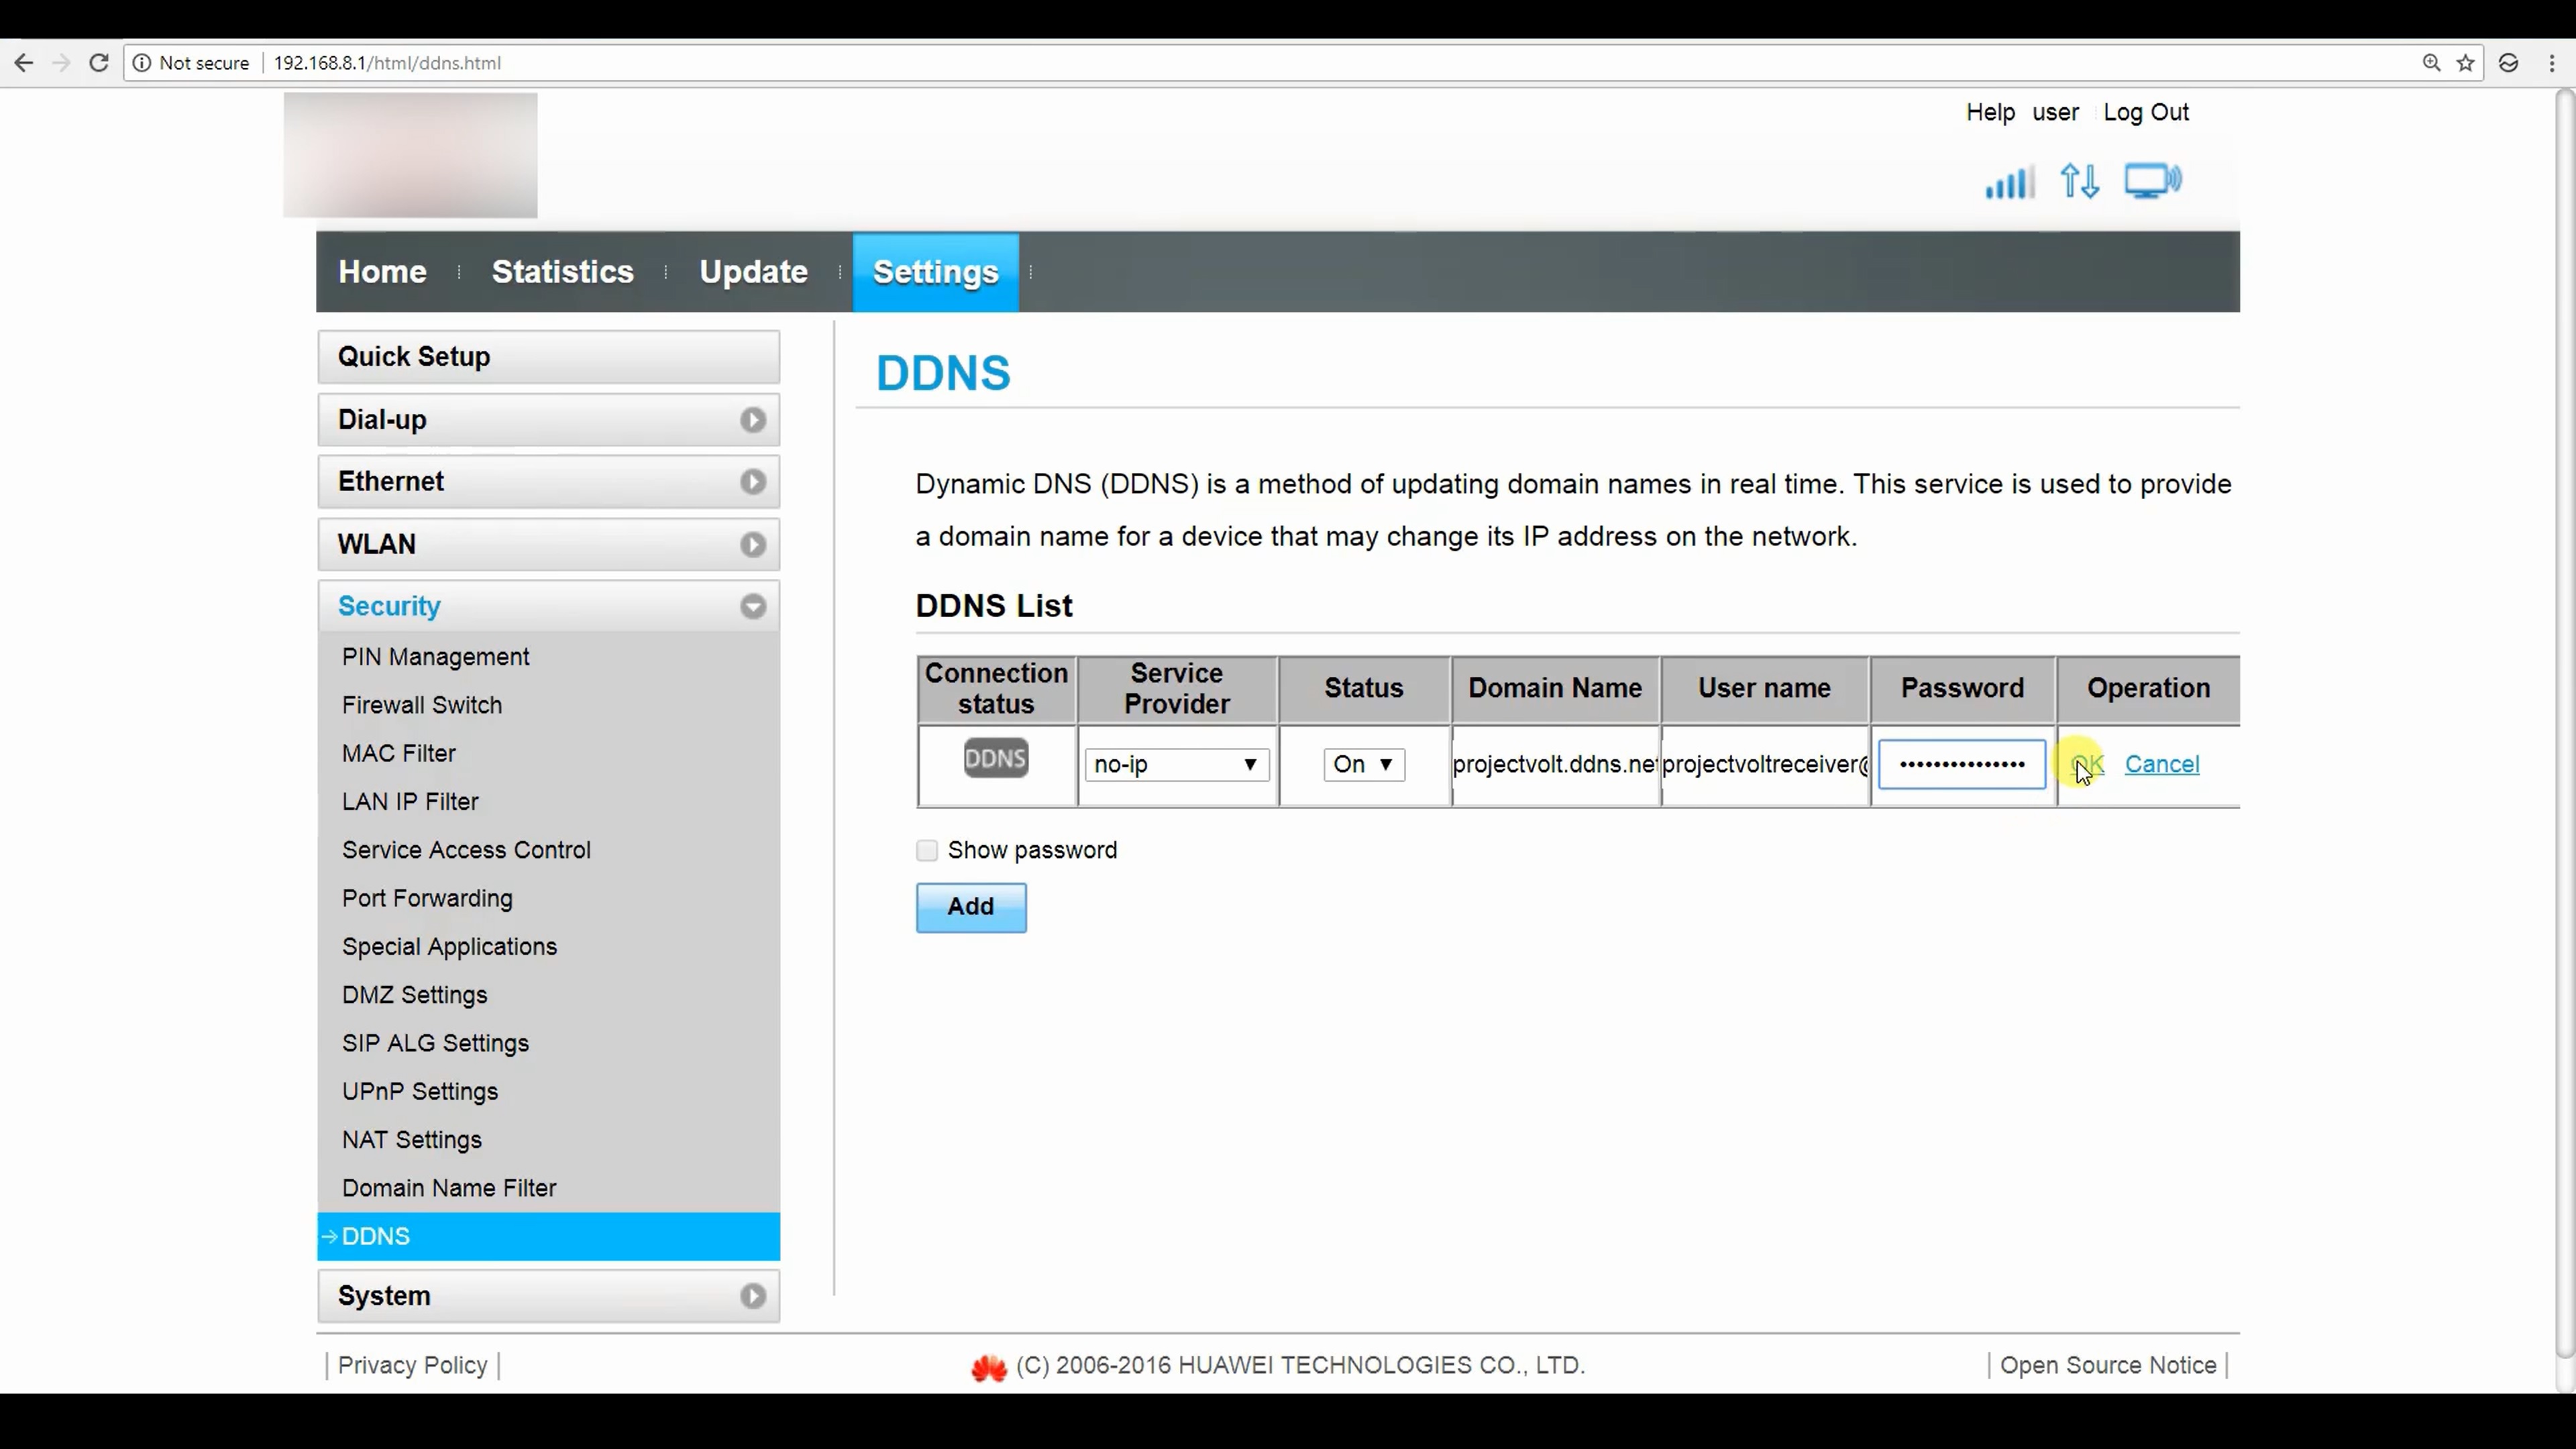This screenshot has height=1449, width=2576.
Task: Collapse the Security sidebar section
Action: click(548, 606)
